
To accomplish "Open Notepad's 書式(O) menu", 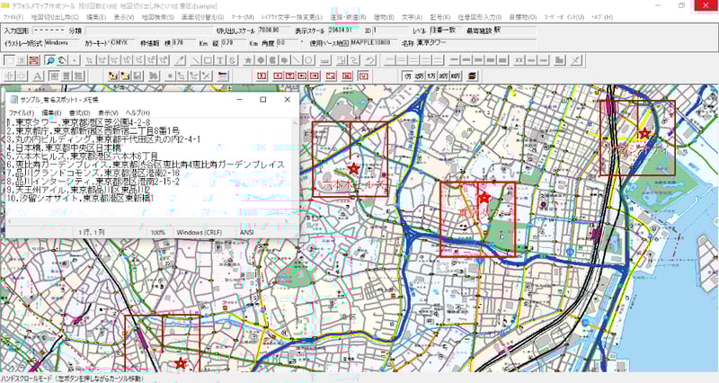I will pyautogui.click(x=84, y=111).
